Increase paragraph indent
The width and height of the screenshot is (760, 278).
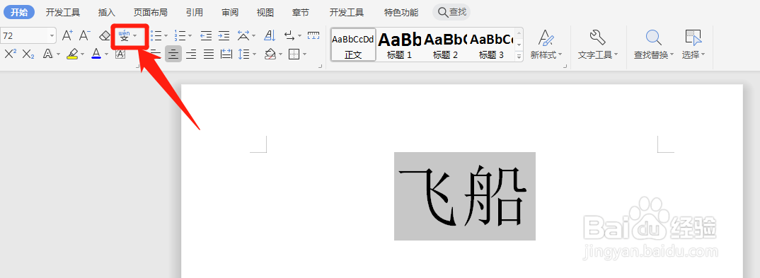pyautogui.click(x=224, y=35)
